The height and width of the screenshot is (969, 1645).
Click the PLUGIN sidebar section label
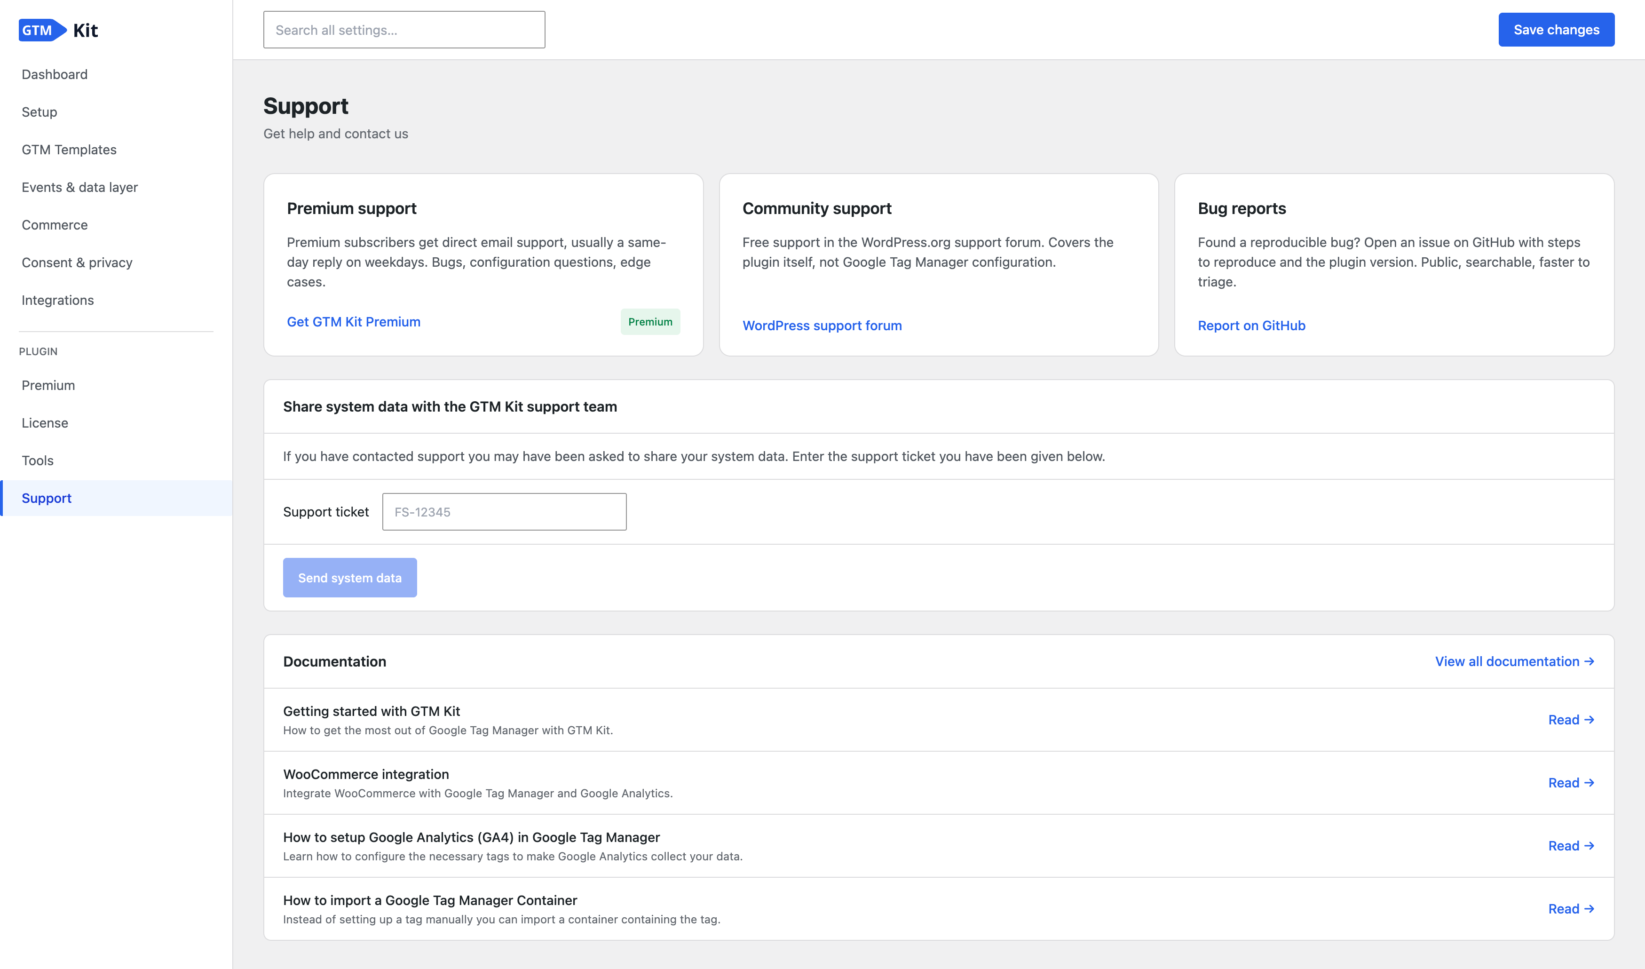coord(39,351)
